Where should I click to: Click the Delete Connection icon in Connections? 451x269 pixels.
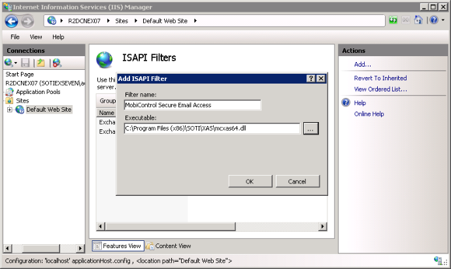57,63
